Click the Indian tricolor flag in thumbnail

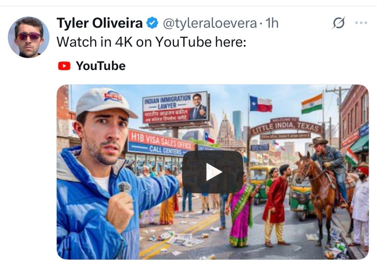(x=312, y=104)
